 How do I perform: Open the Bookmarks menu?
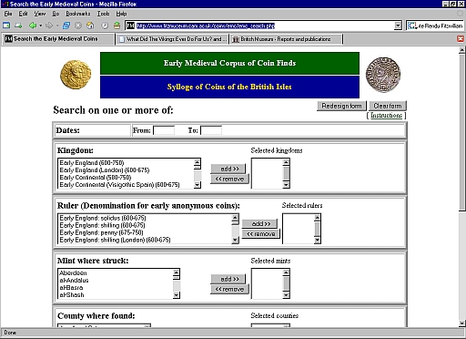78,14
